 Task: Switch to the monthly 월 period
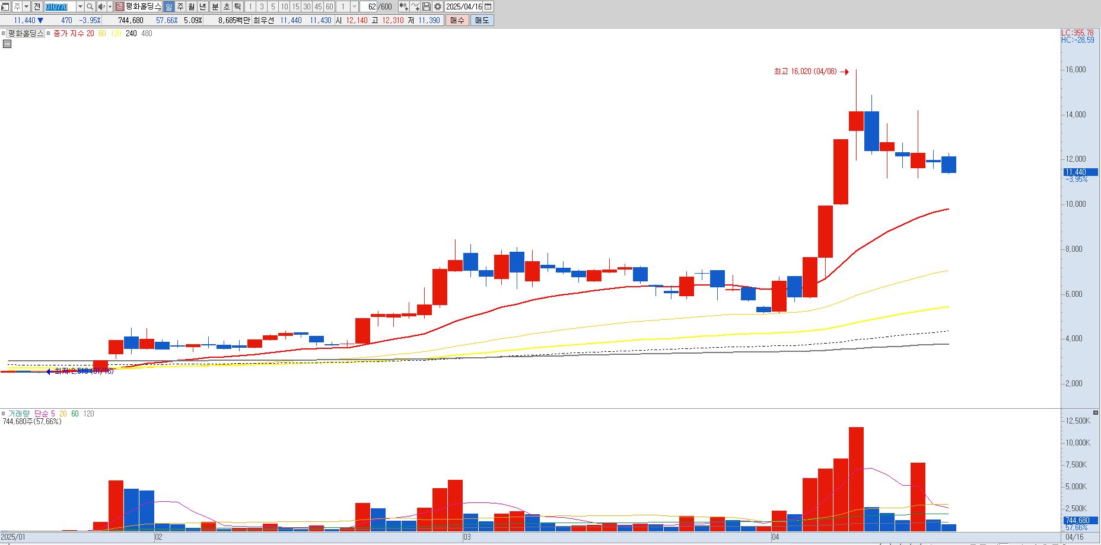(x=192, y=7)
